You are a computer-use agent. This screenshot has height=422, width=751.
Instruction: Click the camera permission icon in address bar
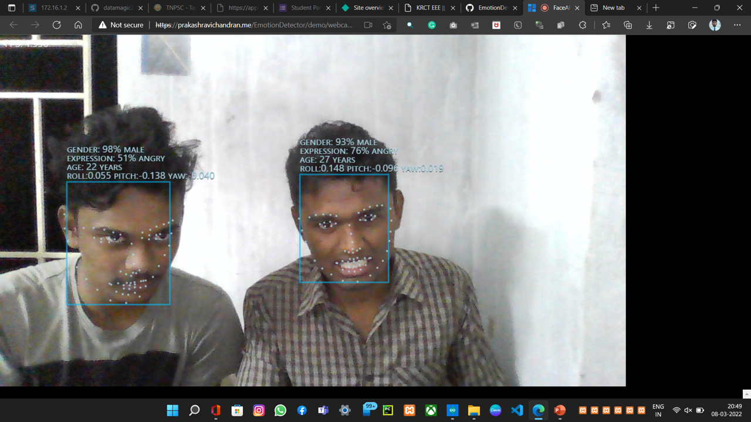(368, 25)
